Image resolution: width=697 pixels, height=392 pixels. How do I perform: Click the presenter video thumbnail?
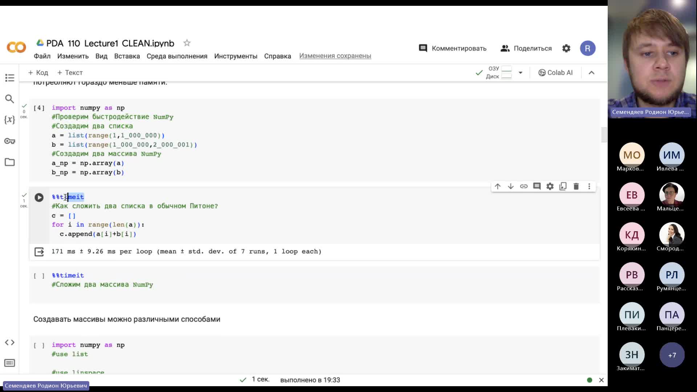[x=652, y=59]
